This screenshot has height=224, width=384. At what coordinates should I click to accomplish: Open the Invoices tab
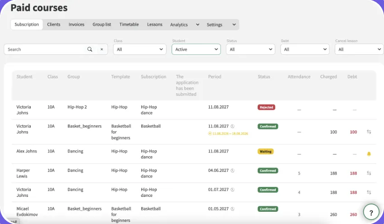click(x=77, y=24)
